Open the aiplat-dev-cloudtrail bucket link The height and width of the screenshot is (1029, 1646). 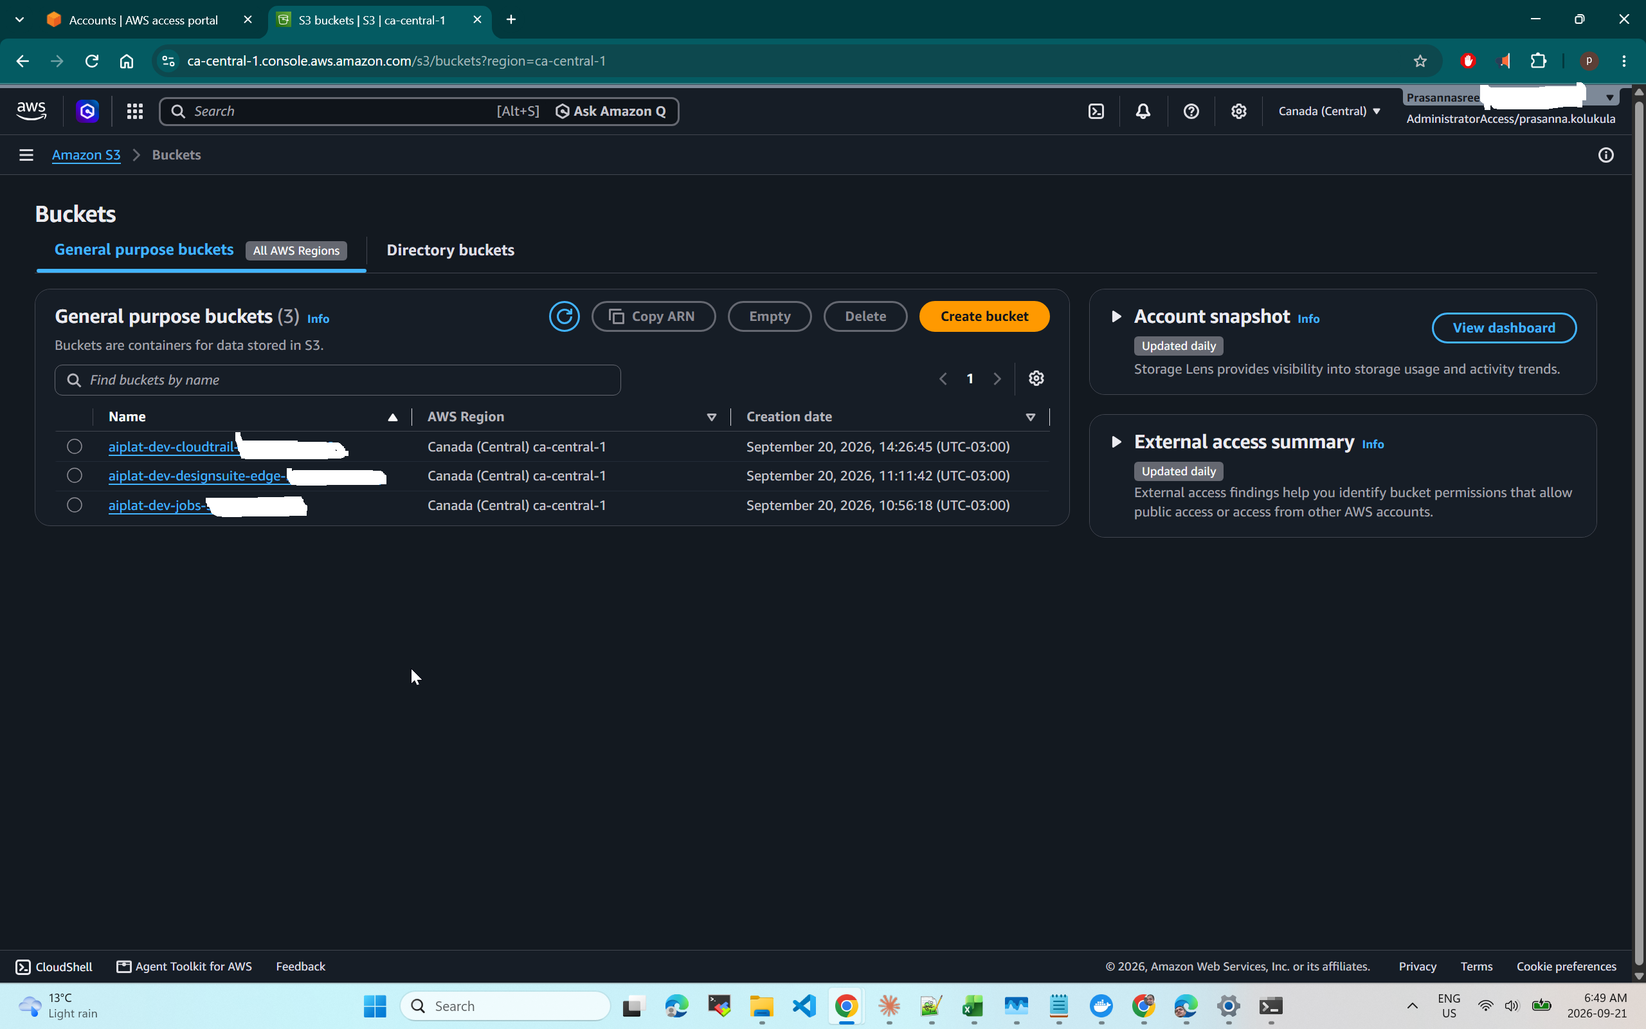[173, 446]
